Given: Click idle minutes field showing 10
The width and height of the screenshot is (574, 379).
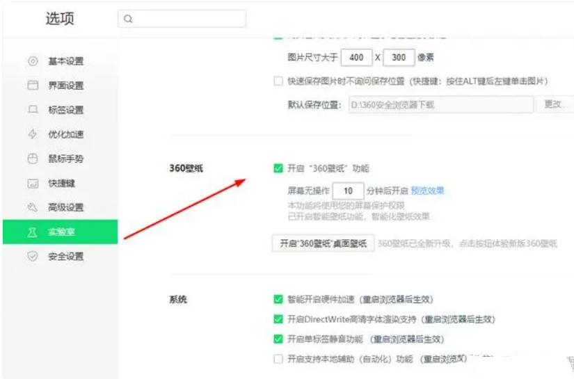Looking at the screenshot, I should 348,191.
